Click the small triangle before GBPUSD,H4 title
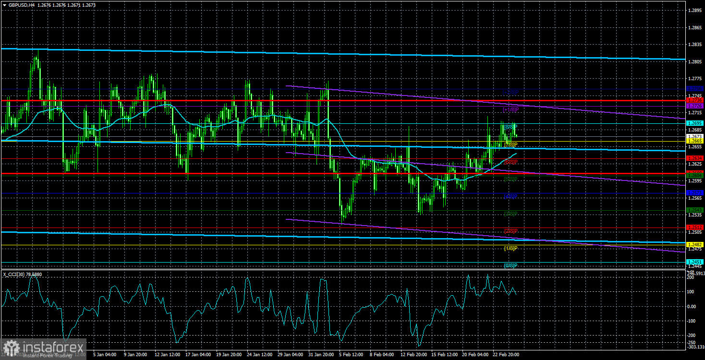This screenshot has width=705, height=360. point(4,5)
